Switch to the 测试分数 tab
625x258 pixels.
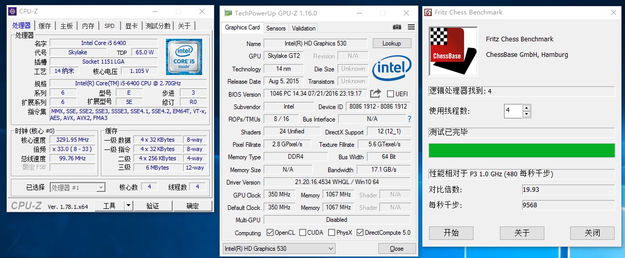158,26
